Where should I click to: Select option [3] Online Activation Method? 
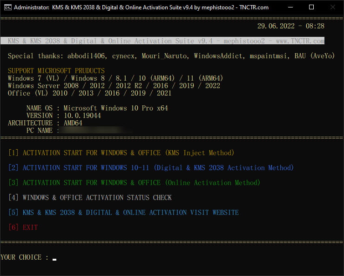click(x=134, y=183)
